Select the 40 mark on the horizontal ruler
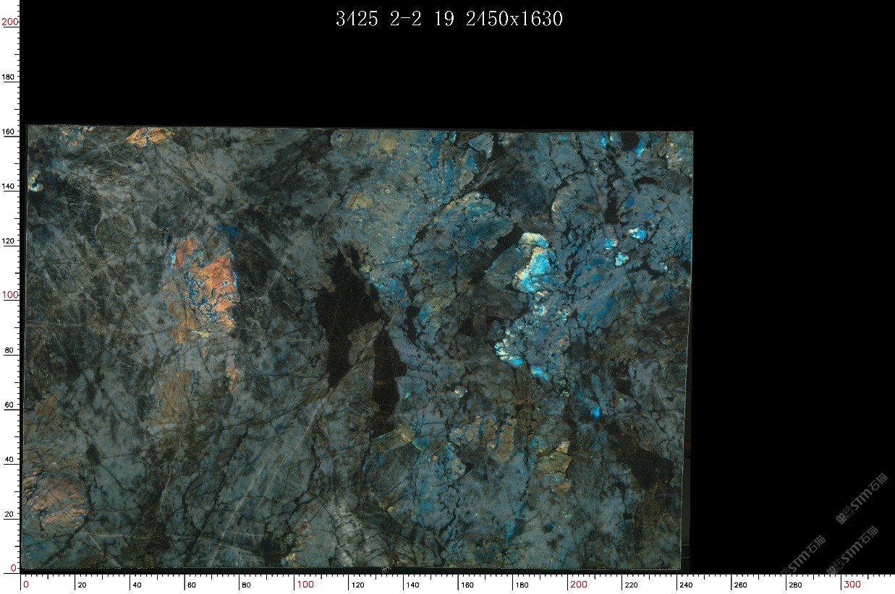The image size is (895, 594). [x=137, y=585]
